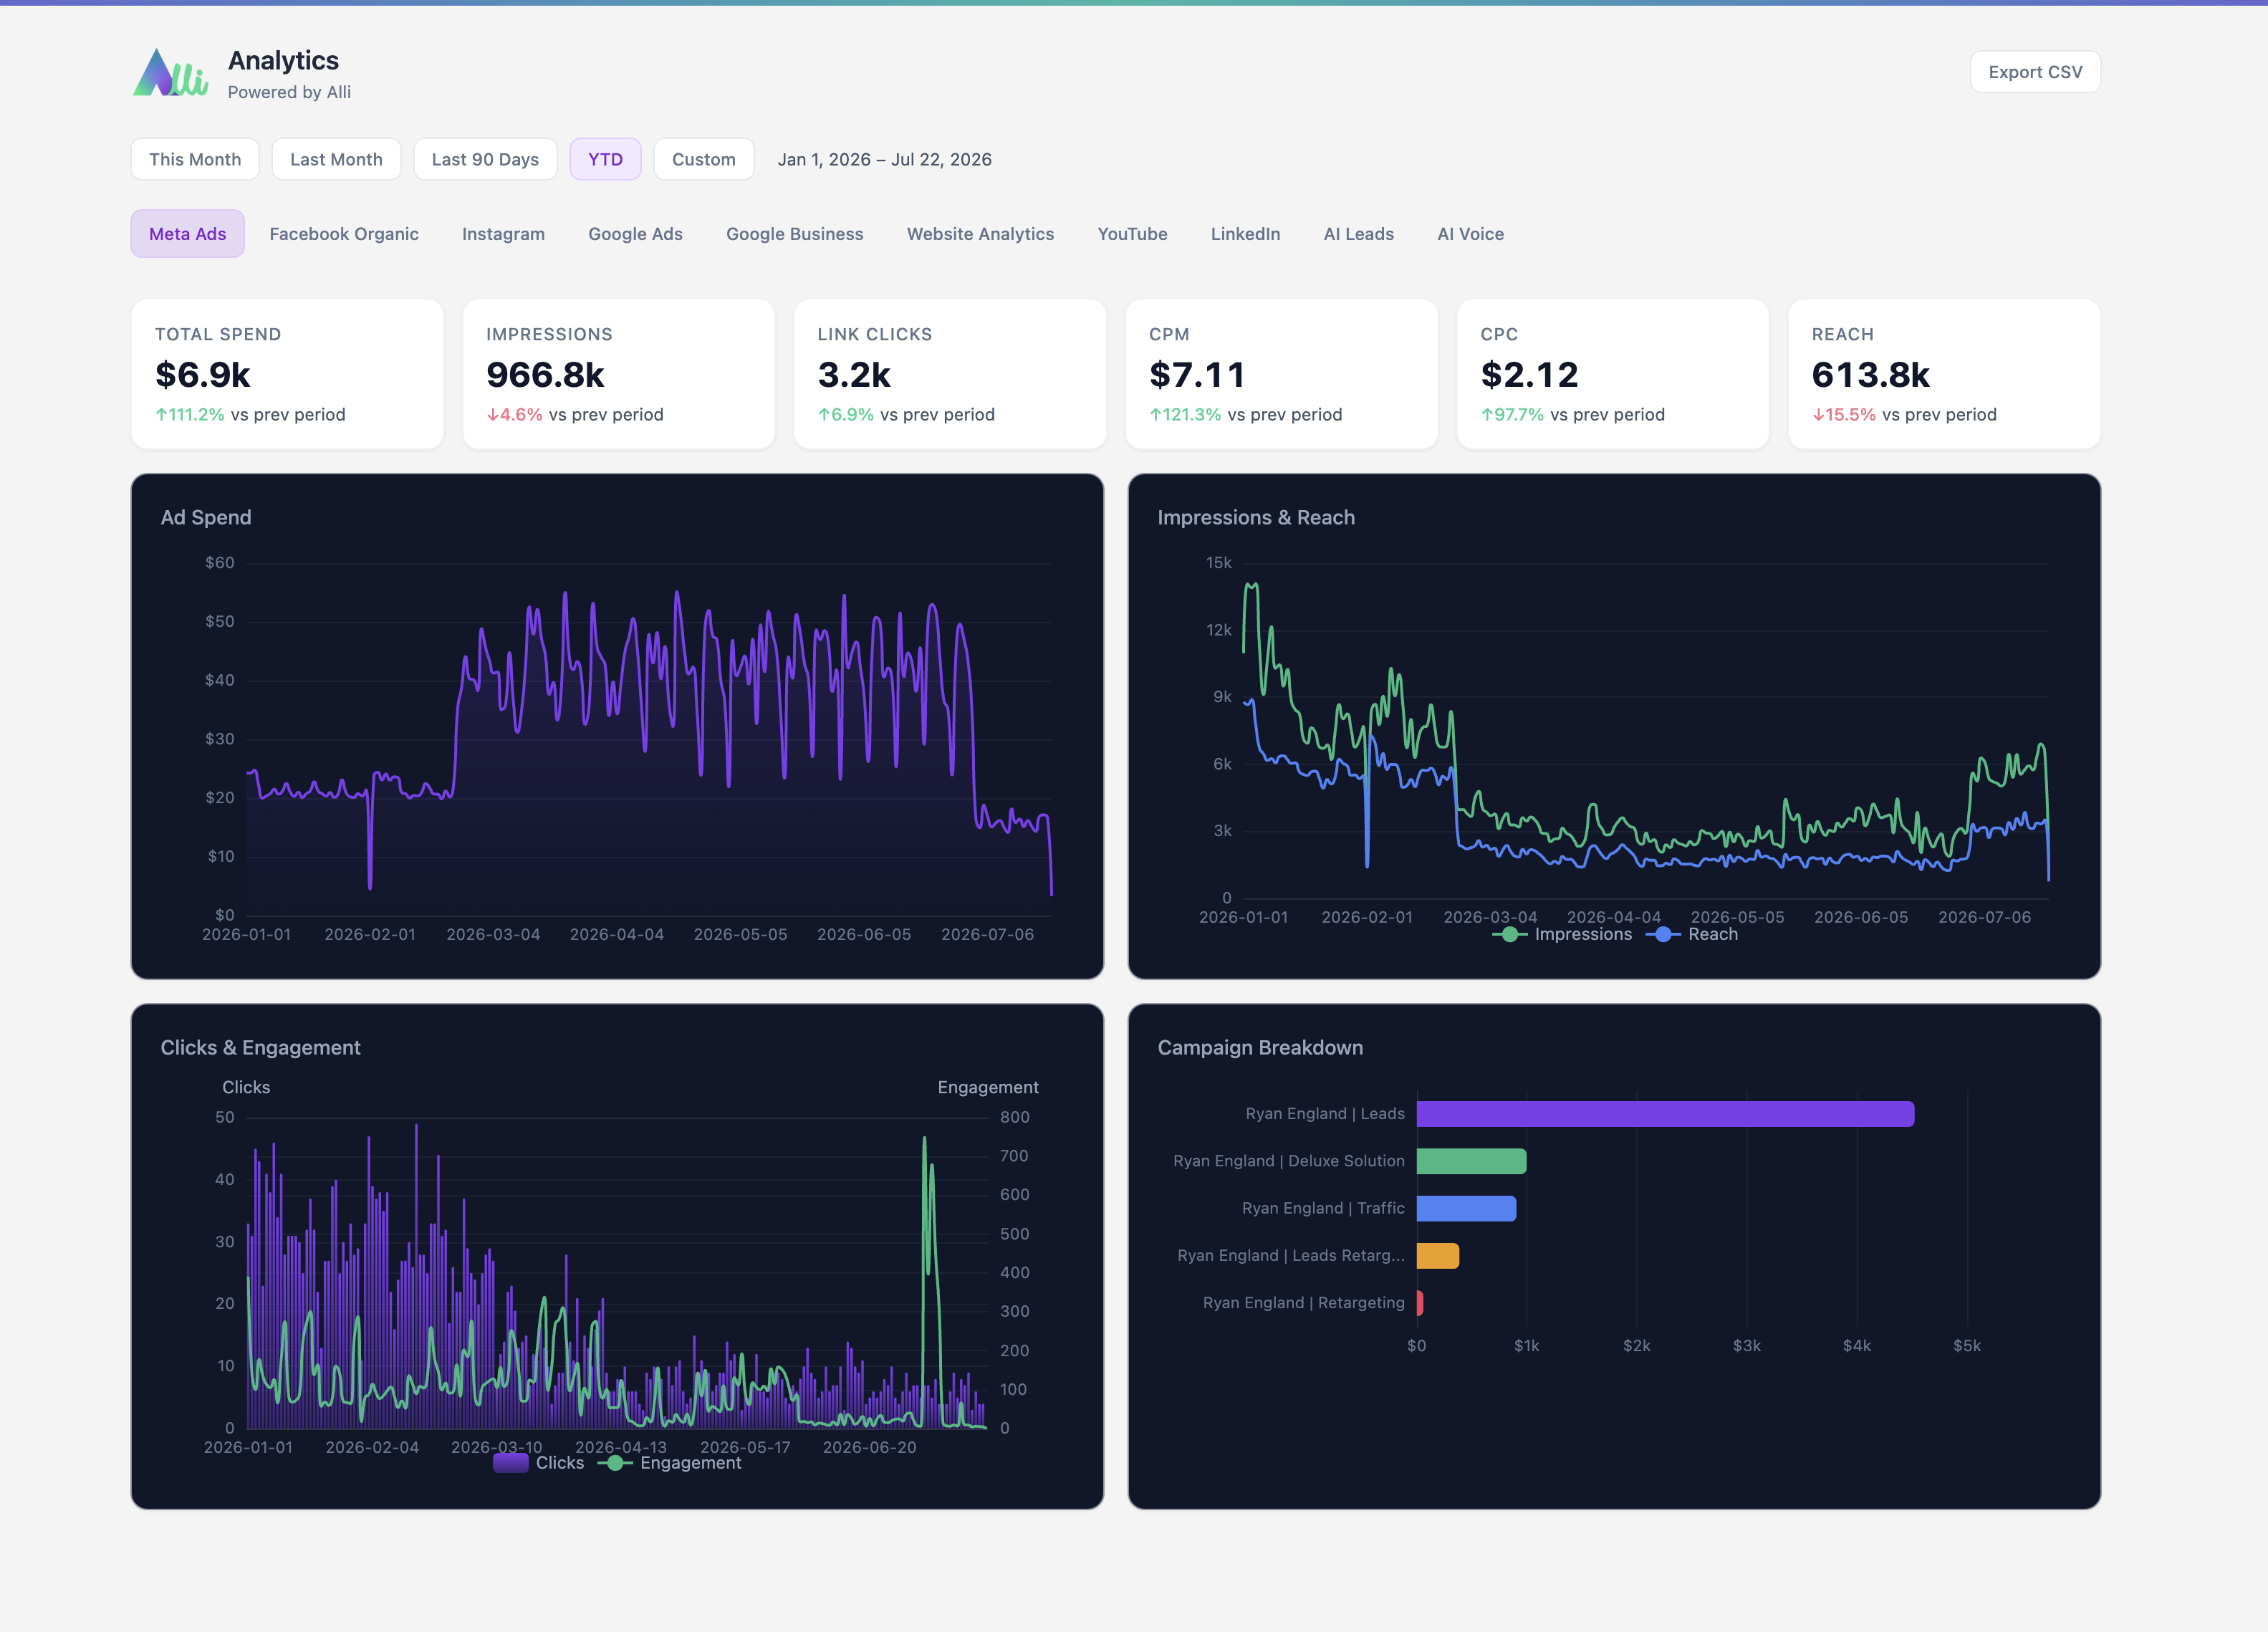Open the YouTube tab

(x=1132, y=234)
